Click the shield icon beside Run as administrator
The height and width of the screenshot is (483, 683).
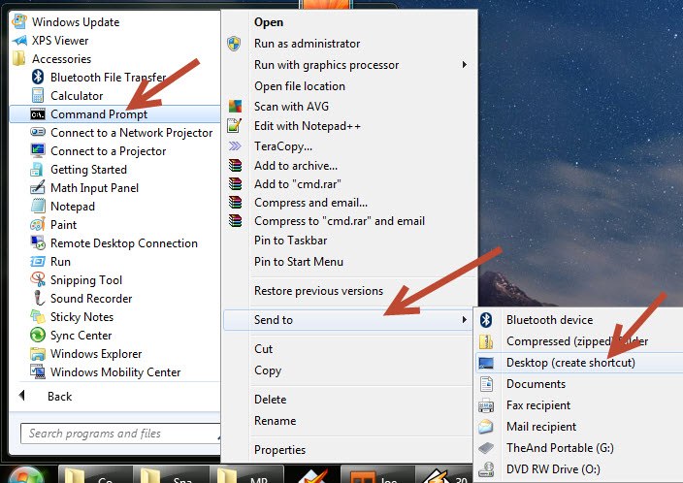click(234, 44)
